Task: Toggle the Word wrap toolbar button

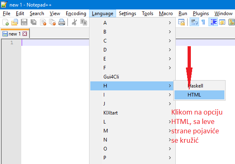Action: point(194,22)
